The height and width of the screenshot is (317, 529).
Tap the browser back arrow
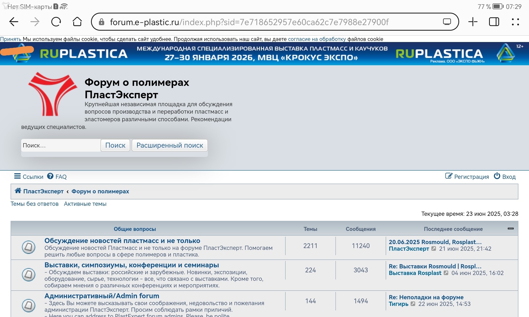coord(14,22)
